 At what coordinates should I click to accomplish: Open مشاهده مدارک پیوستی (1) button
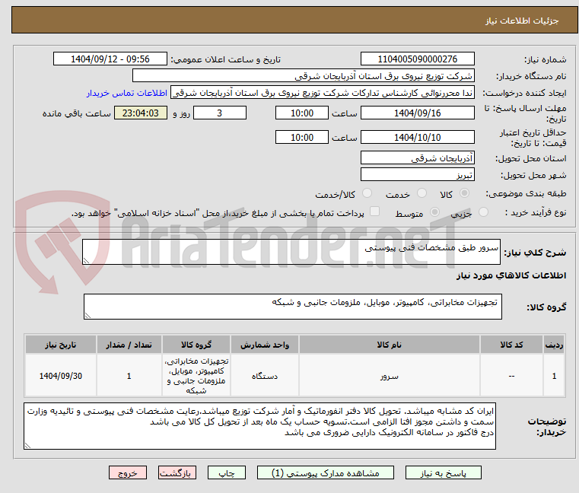click(326, 472)
